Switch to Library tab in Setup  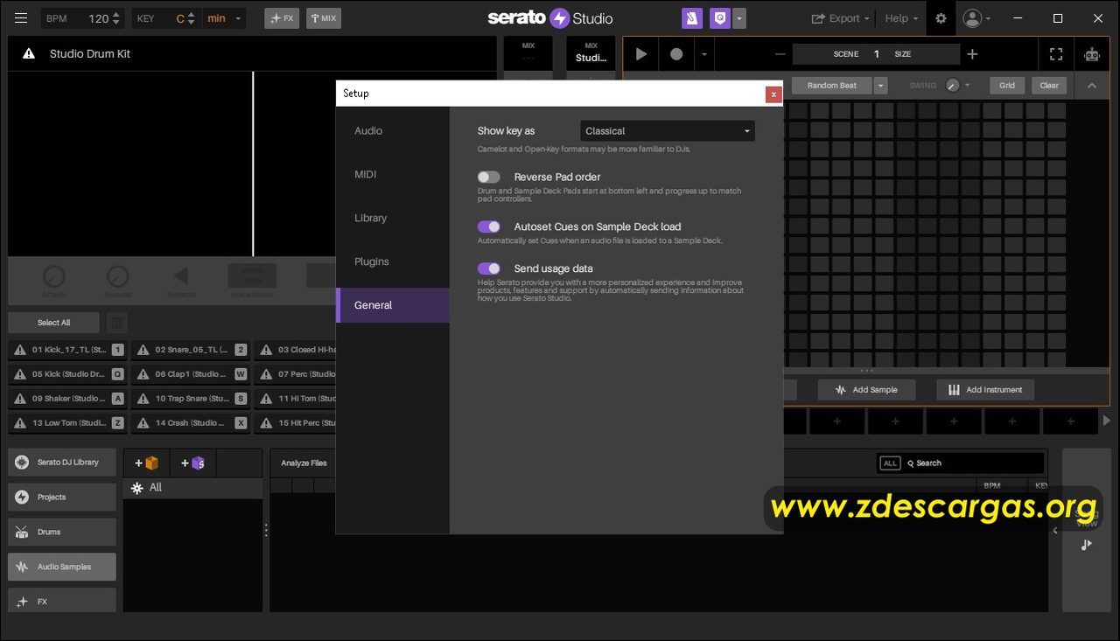(393, 219)
